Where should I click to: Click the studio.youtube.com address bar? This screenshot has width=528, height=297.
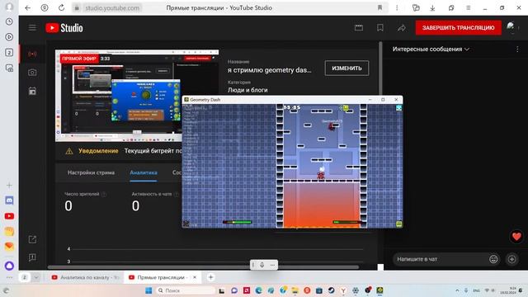(x=112, y=7)
